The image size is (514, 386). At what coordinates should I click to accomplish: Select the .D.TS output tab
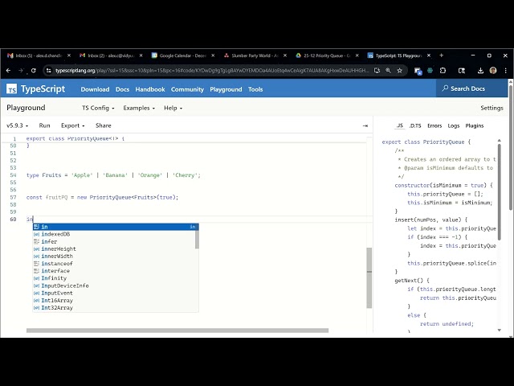tap(415, 125)
